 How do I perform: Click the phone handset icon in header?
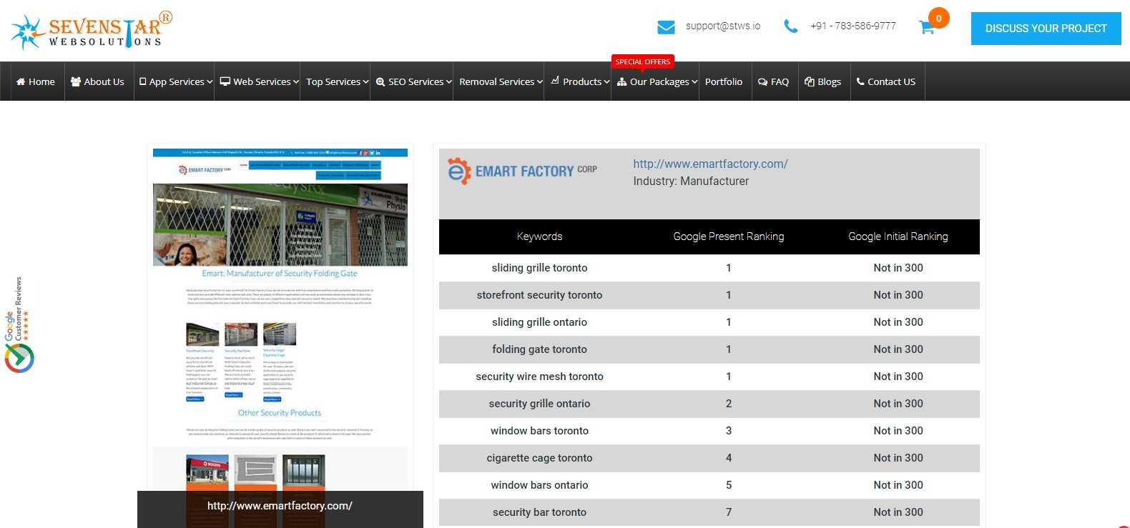coord(790,26)
